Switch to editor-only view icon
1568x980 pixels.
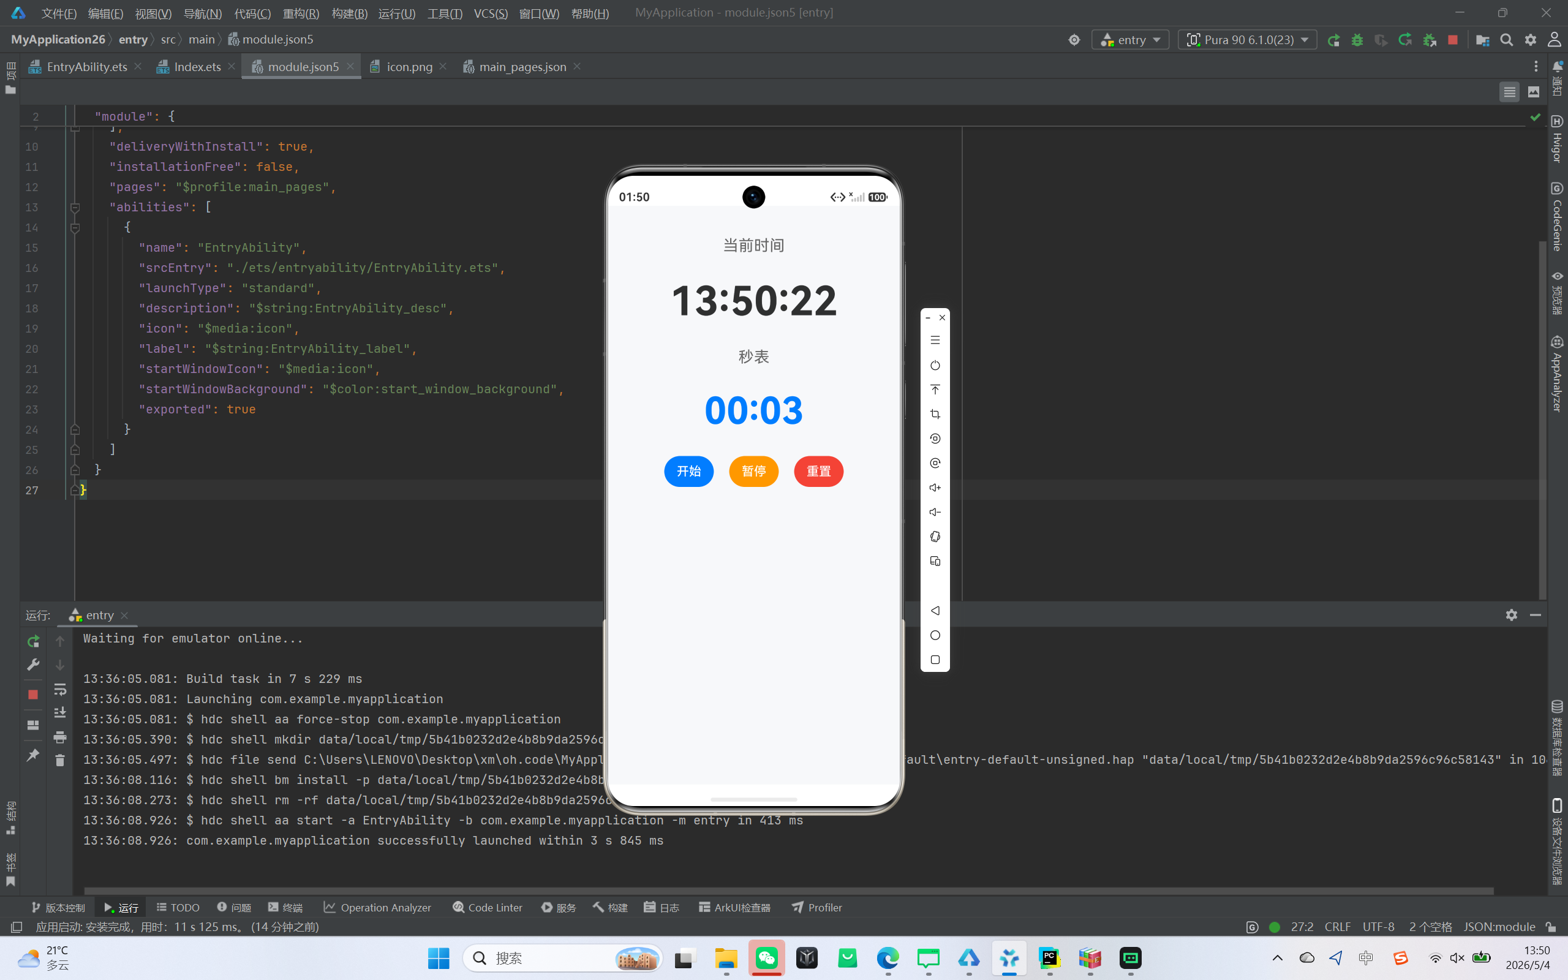point(1510,92)
